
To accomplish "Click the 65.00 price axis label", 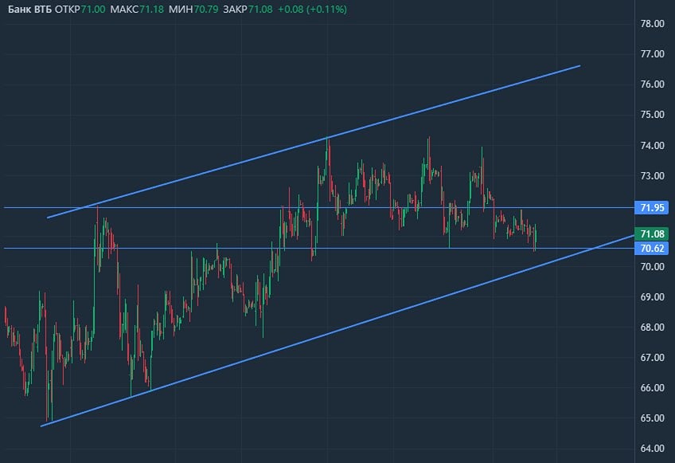I will coord(652,418).
